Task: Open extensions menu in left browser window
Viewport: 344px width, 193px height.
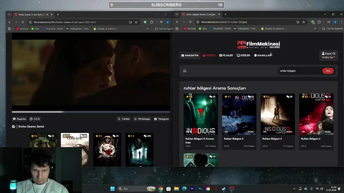Action: [152, 22]
